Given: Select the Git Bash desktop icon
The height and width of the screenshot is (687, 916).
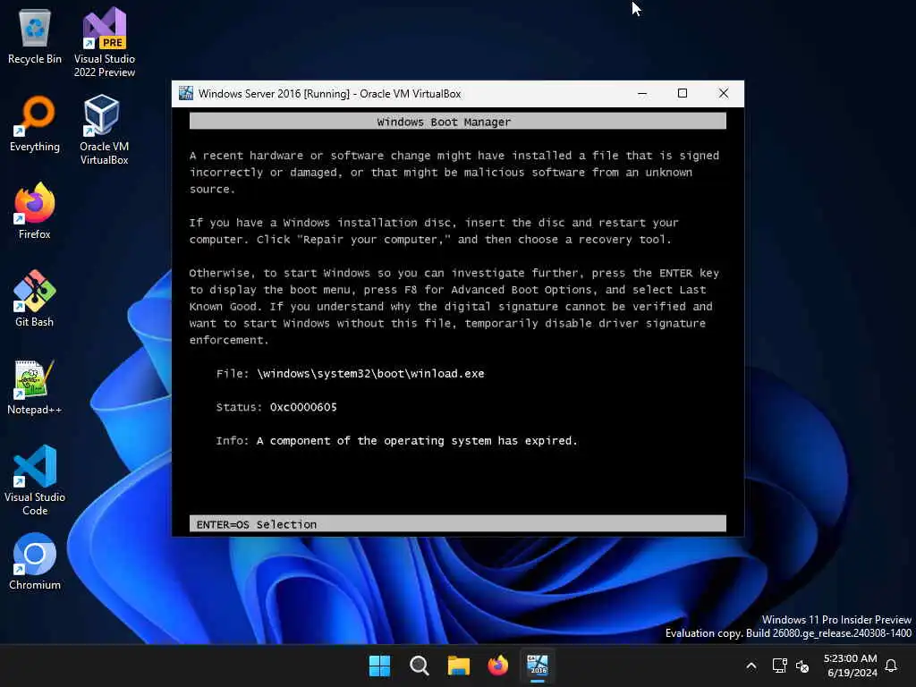Looking at the screenshot, I should (35, 299).
